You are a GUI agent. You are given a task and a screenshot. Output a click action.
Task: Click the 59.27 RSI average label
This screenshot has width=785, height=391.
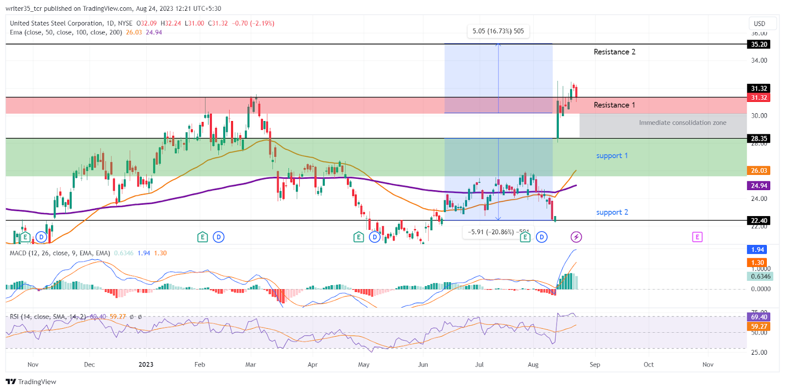tap(759, 326)
